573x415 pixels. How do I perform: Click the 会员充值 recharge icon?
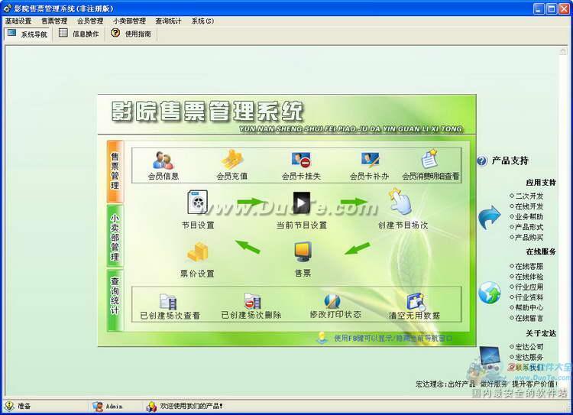click(232, 160)
